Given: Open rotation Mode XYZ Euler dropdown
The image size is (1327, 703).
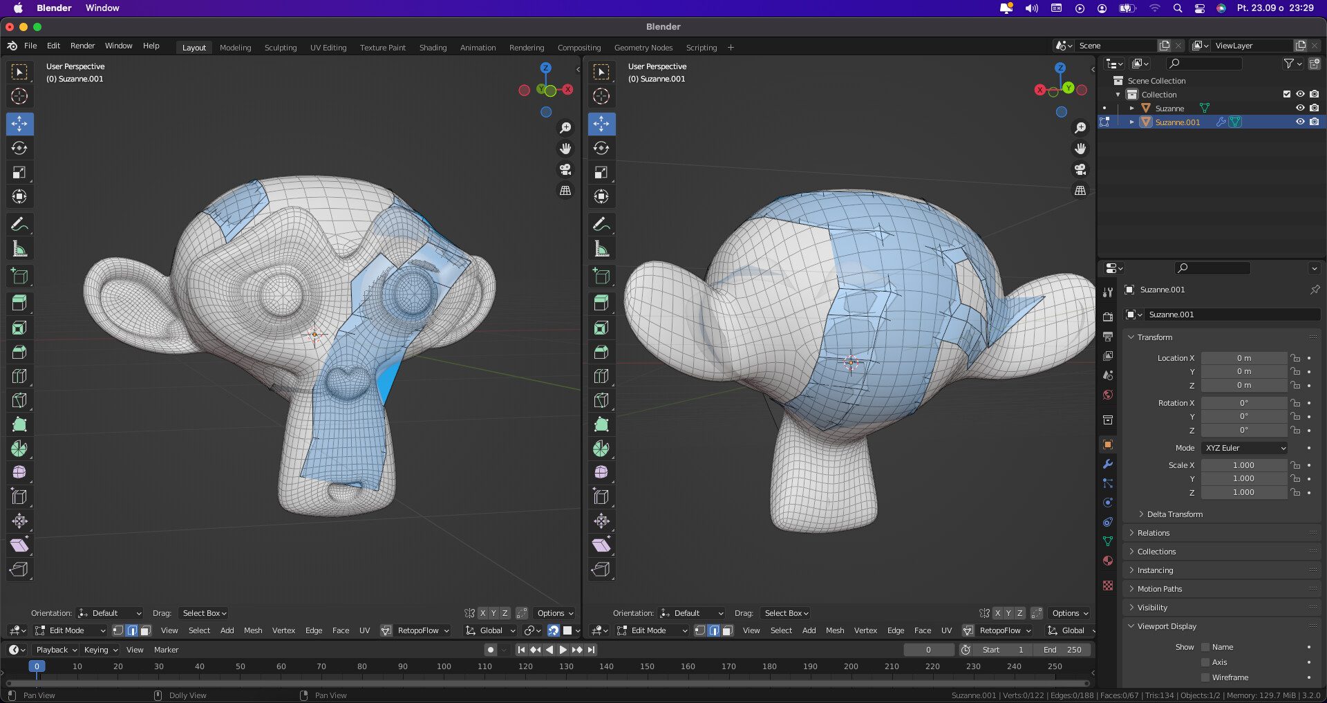Looking at the screenshot, I should pyautogui.click(x=1245, y=448).
